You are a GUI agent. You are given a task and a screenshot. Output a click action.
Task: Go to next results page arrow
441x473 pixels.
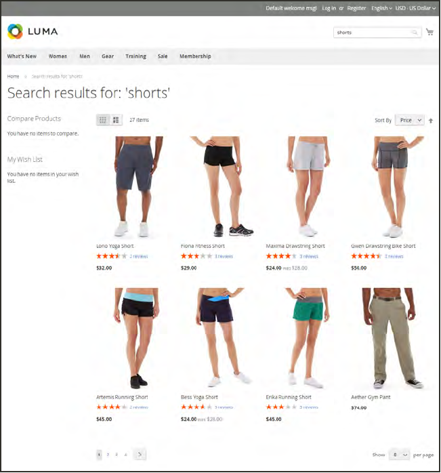(x=140, y=454)
